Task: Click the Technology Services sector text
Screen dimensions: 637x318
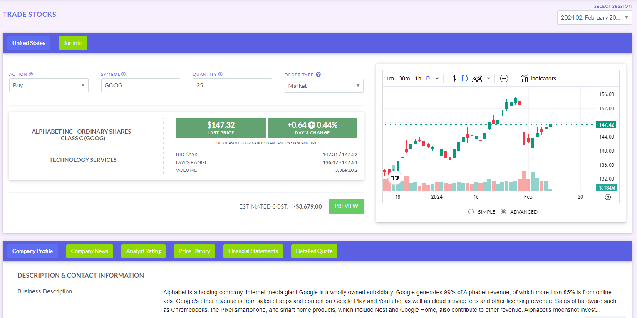Action: pyautogui.click(x=83, y=160)
